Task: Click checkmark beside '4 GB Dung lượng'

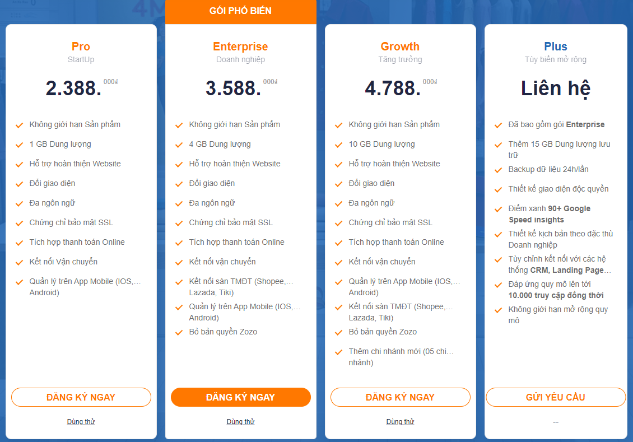Action: point(179,145)
